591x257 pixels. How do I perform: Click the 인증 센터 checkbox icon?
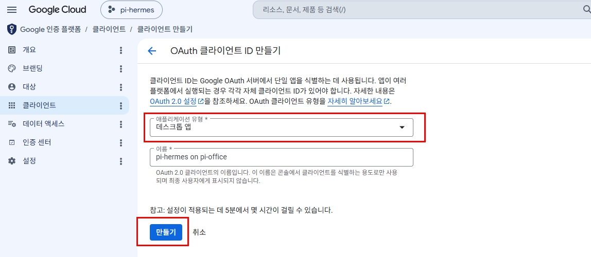click(x=12, y=142)
